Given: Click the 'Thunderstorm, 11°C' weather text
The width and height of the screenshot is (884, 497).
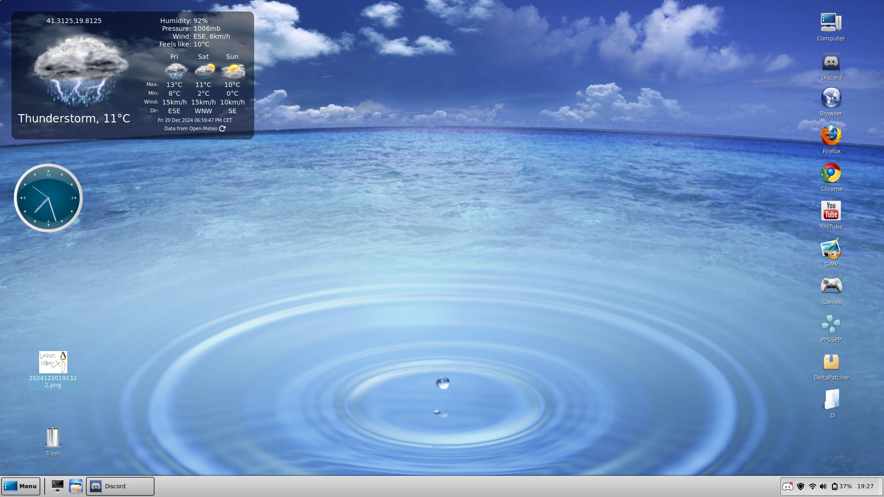Looking at the screenshot, I should (74, 119).
